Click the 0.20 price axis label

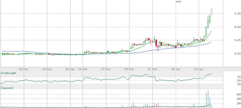238,53
